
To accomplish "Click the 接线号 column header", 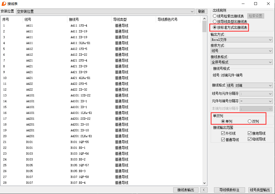I will click(x=89, y=19).
